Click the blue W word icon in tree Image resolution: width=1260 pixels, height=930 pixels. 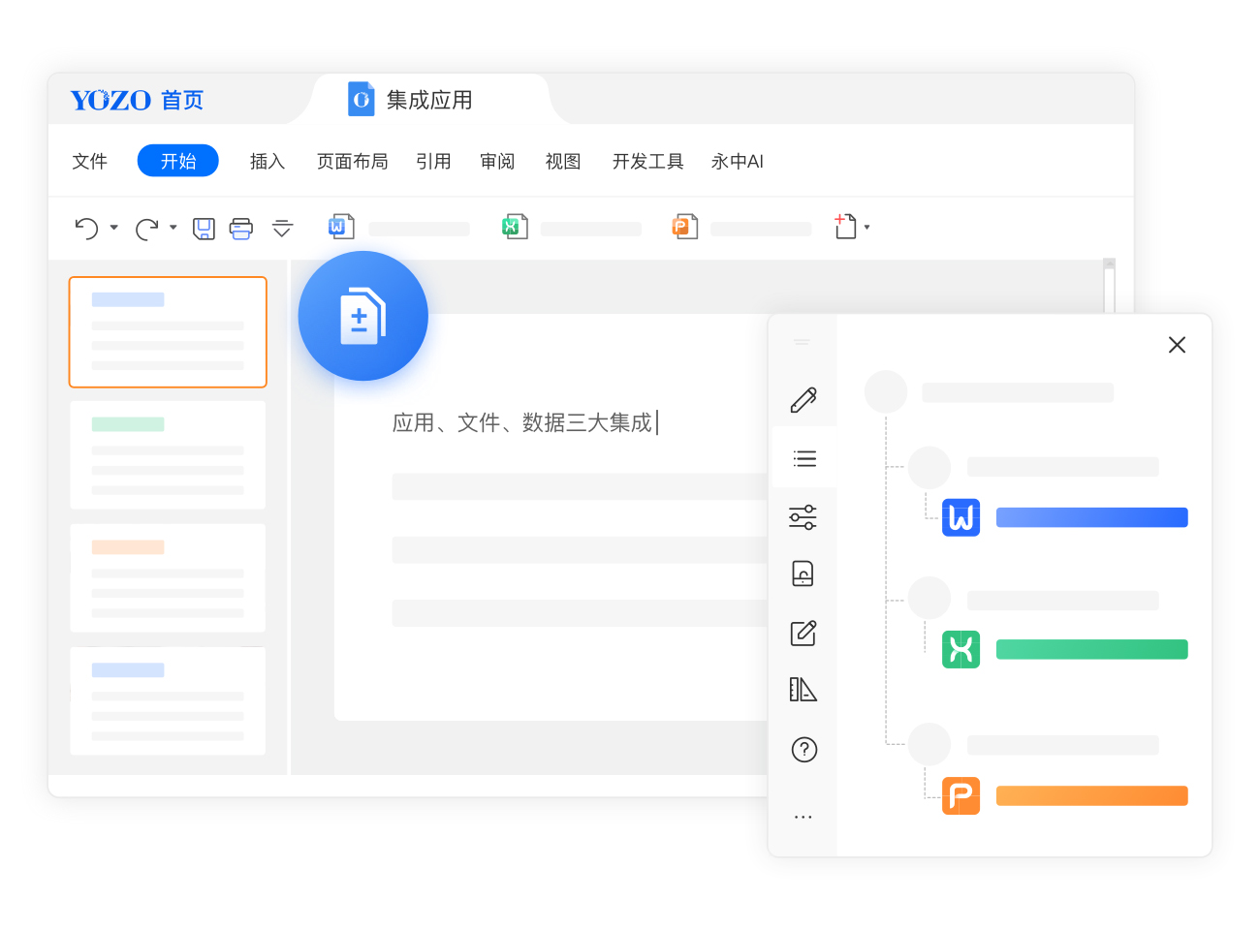click(961, 517)
